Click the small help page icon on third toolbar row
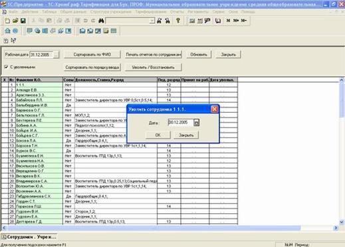This screenshot has height=247, width=345. pyautogui.click(x=6, y=41)
